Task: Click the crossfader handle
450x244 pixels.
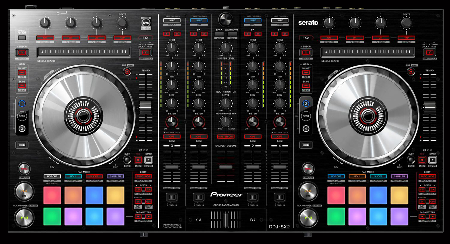Action: tap(226, 219)
